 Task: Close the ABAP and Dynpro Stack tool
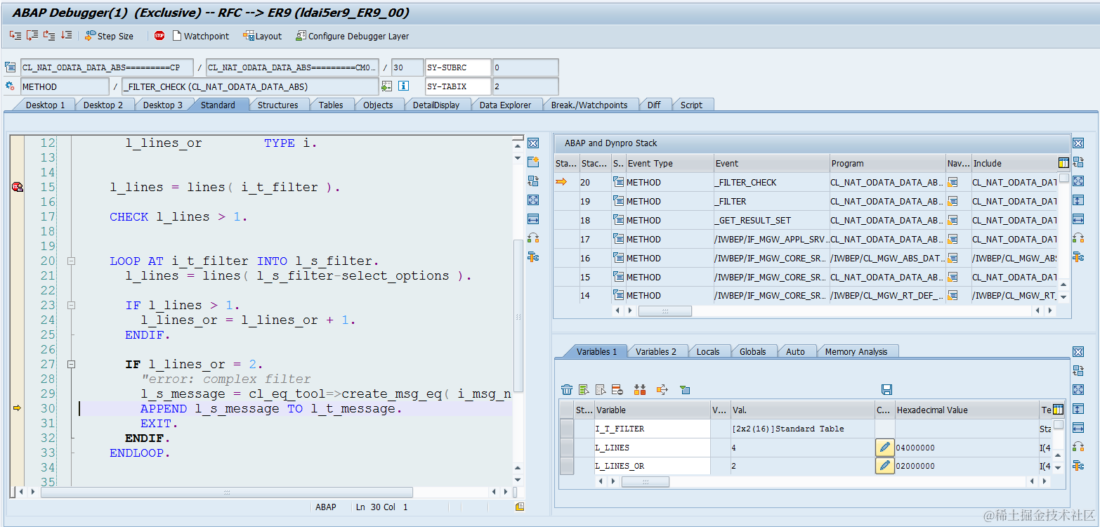[1078, 143]
